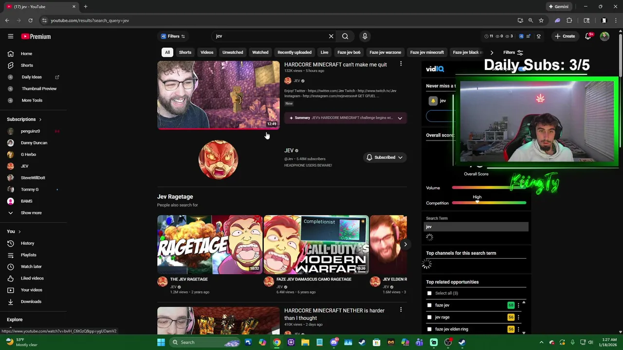
Task: Select the Unwatched filter chip
Action: [233, 52]
